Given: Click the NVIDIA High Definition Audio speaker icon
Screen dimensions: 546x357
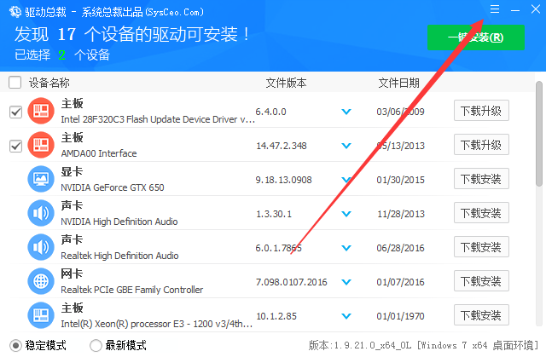Looking at the screenshot, I should tap(41, 213).
